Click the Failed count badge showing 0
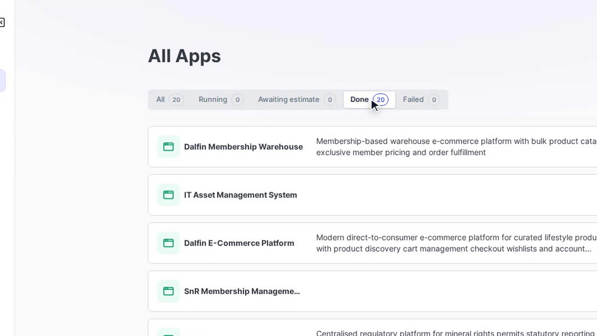Image resolution: width=597 pixels, height=336 pixels. [x=434, y=100]
